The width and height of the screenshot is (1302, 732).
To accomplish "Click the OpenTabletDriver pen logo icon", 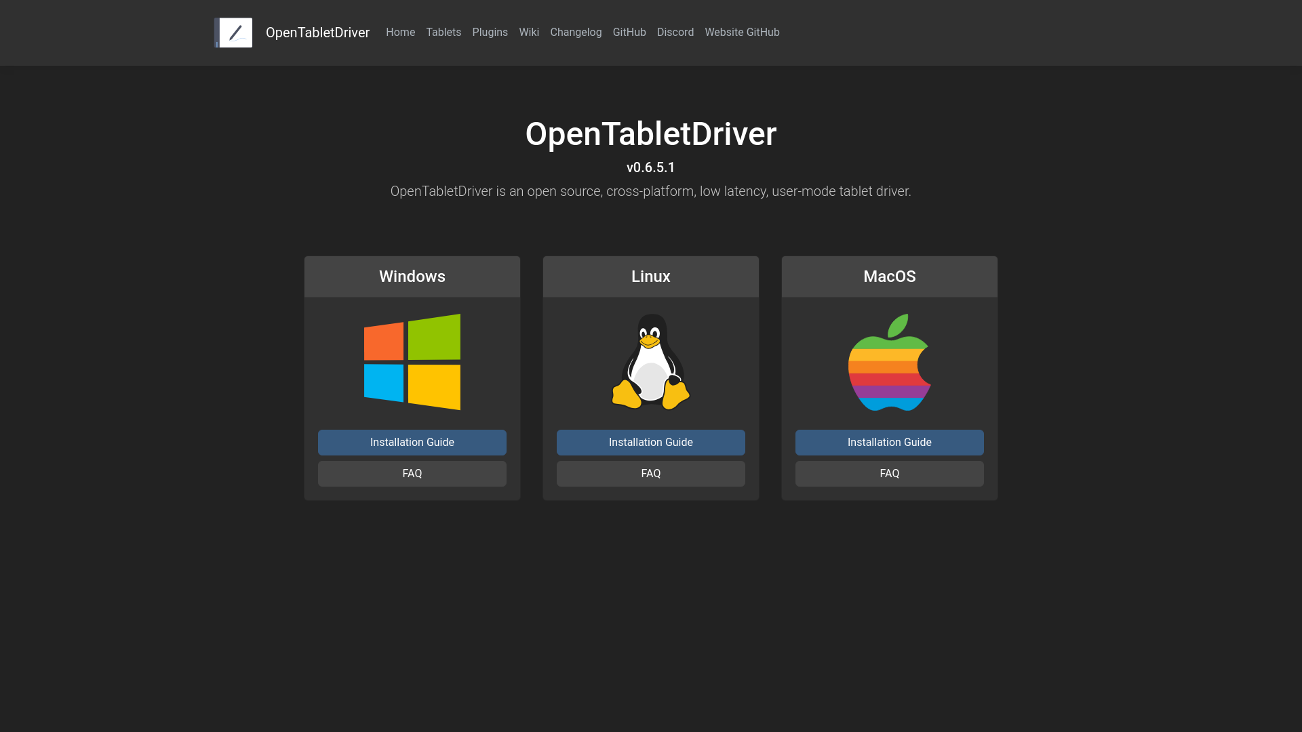I will 233,33.
